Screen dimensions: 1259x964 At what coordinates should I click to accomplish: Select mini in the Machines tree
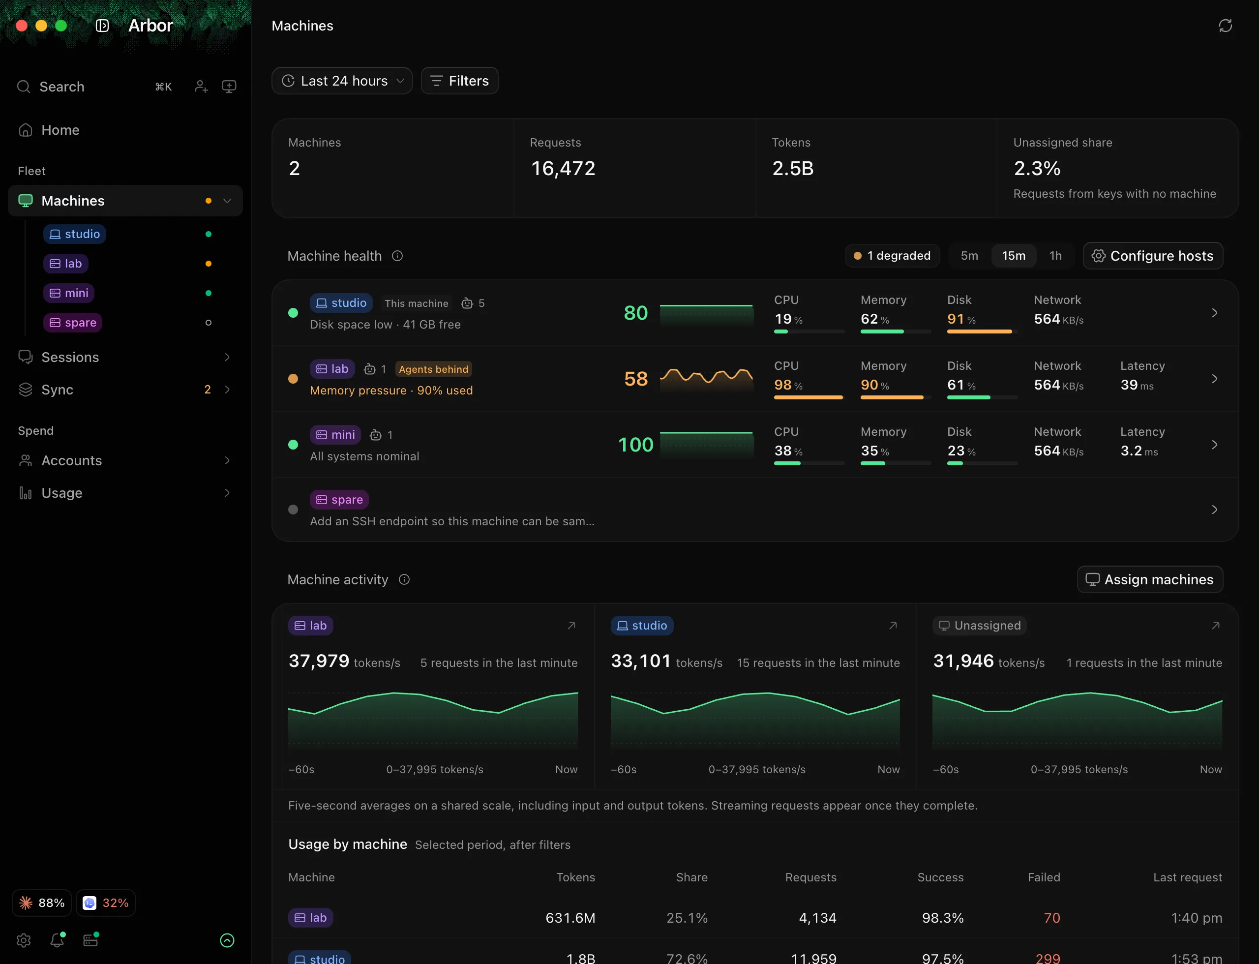pos(69,293)
